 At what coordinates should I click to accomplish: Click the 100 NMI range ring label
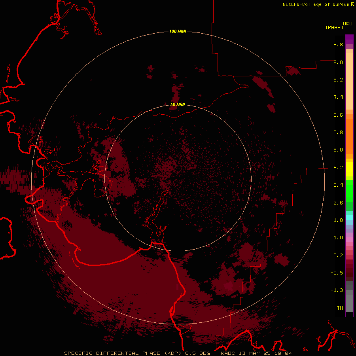pos(178,31)
